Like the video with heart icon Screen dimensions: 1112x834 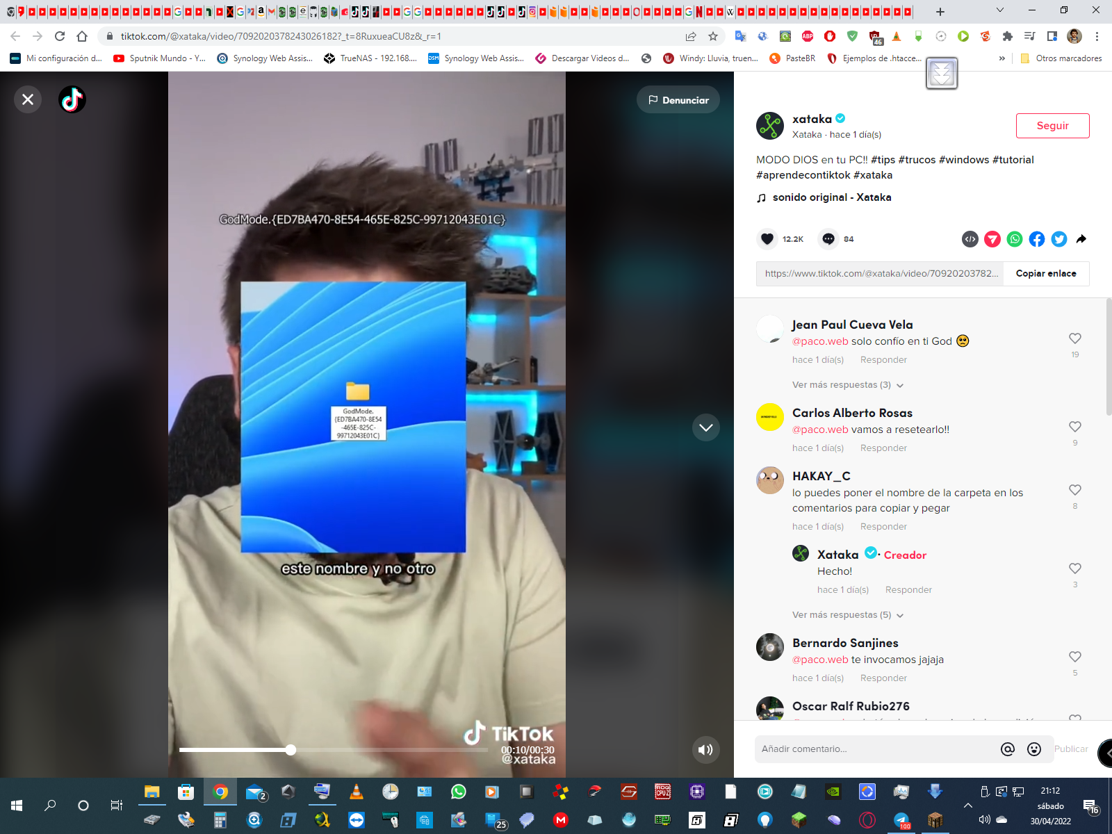(x=767, y=239)
